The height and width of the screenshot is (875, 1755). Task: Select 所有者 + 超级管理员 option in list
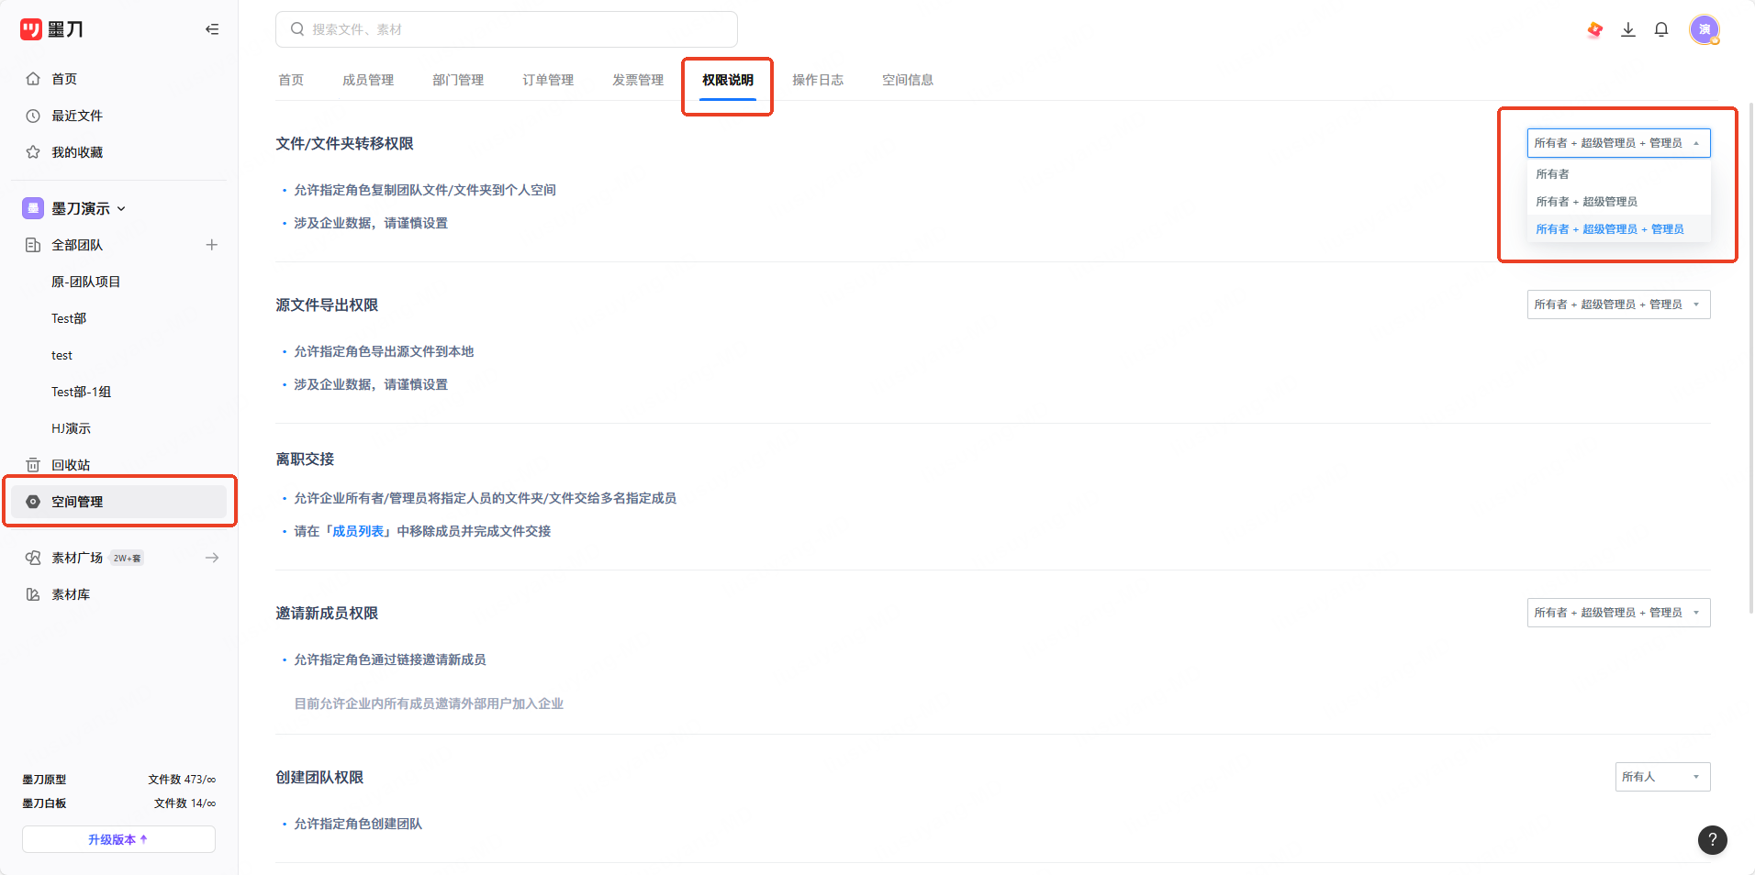click(1618, 202)
